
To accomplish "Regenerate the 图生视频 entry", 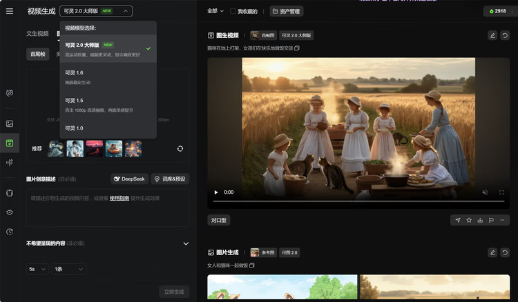I will tap(505, 35).
